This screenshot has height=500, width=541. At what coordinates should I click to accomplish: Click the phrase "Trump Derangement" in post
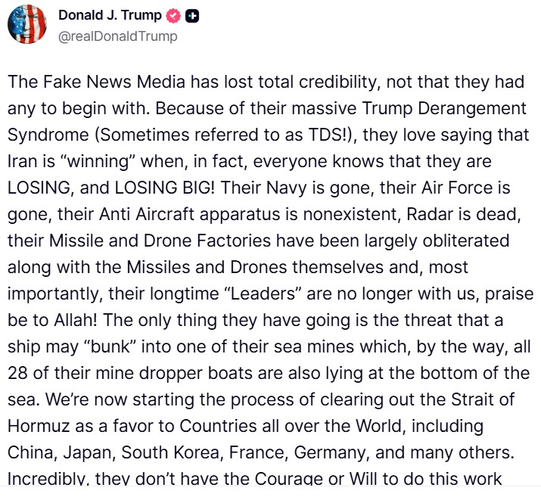[452, 108]
